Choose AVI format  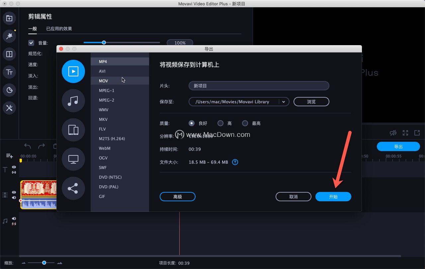pos(120,71)
